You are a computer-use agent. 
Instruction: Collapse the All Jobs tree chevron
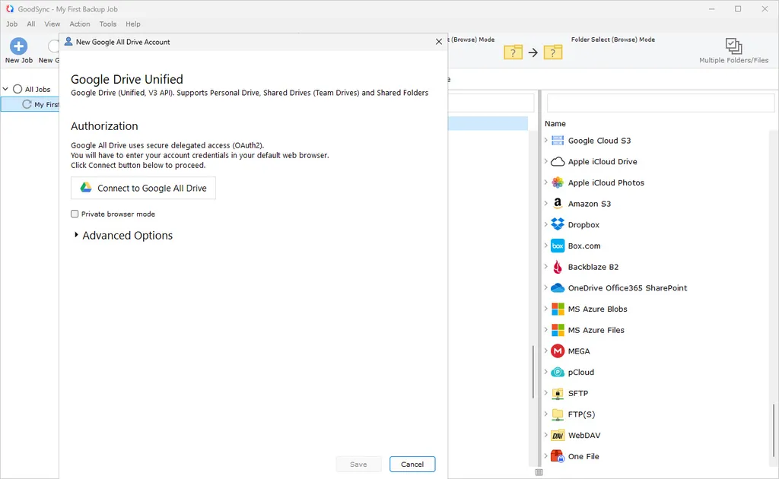click(5, 89)
